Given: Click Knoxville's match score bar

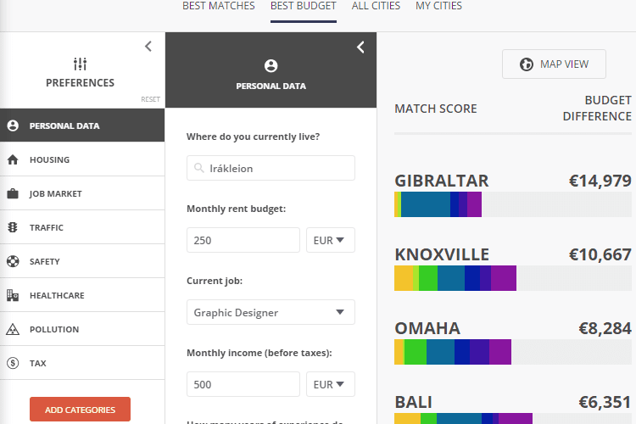Looking at the screenshot, I should click(x=513, y=278).
